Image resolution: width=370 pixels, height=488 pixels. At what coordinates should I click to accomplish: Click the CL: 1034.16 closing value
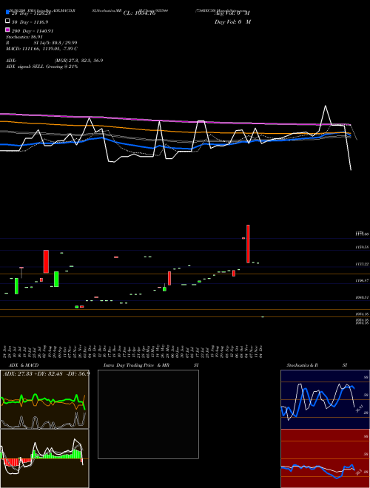pos(139,13)
